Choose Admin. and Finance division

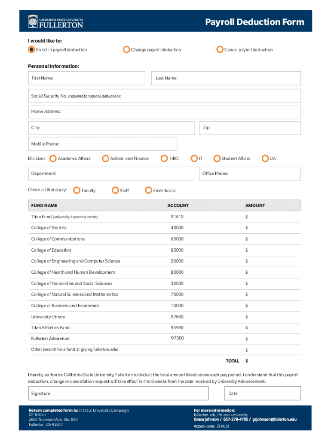point(105,159)
